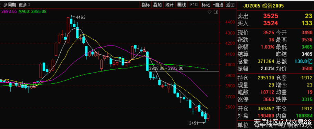Image resolution: width=314 pixels, height=129 pixels.
Task: Click the JD2005 鸡蛋2005 contract title
Action: point(263,6)
